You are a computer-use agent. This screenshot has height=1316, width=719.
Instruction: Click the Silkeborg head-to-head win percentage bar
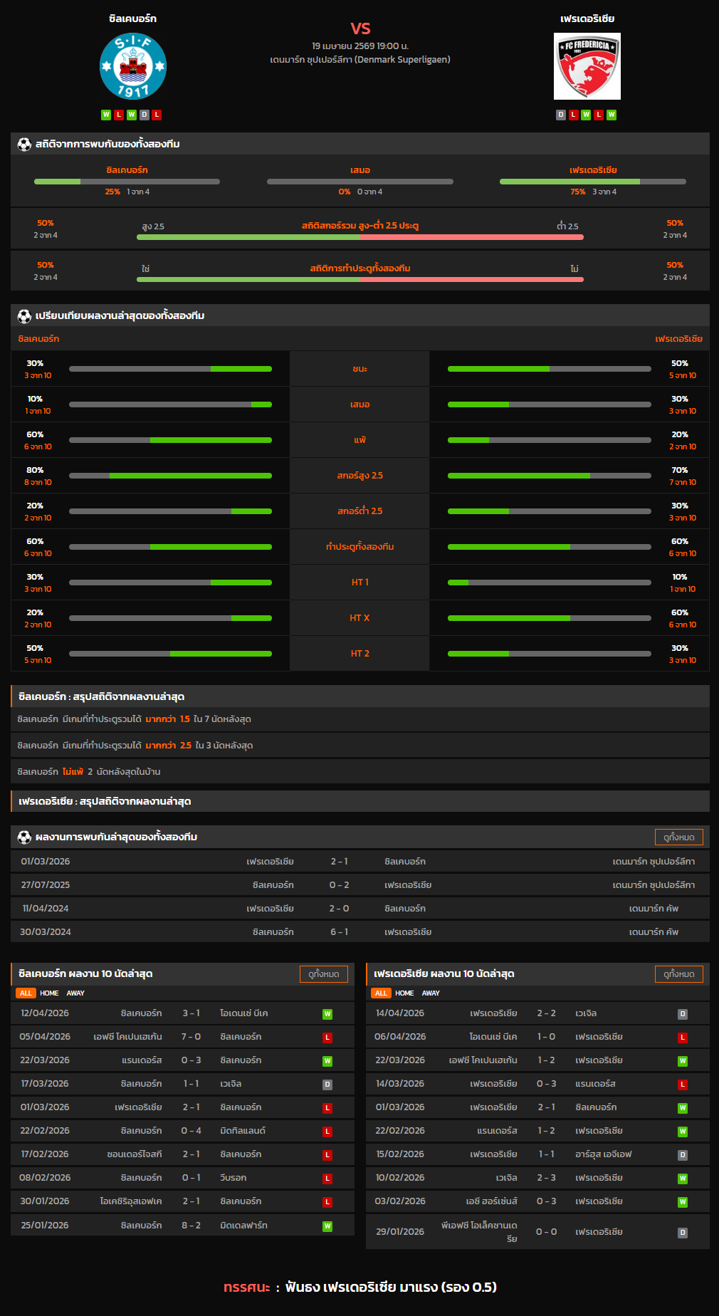[127, 182]
